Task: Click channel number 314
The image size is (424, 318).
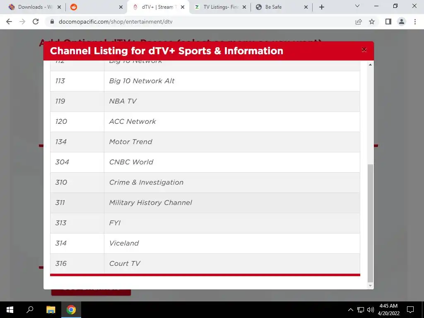Action: pos(61,243)
